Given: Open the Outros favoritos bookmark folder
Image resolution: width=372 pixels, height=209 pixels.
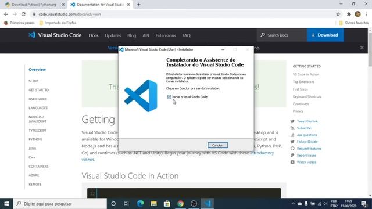Looking at the screenshot, I should (x=354, y=23).
